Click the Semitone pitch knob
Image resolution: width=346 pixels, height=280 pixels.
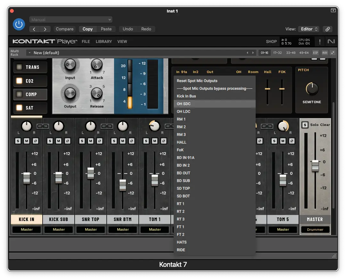coord(312,89)
